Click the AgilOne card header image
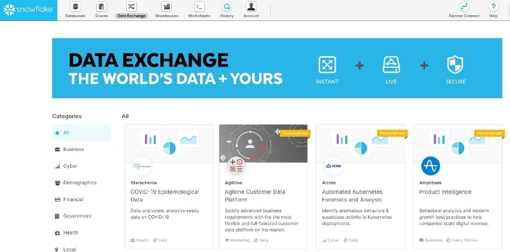This screenshot has width=510, height=252. point(263,143)
